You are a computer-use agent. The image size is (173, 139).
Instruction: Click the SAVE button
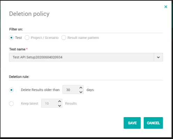pyautogui.click(x=132, y=123)
